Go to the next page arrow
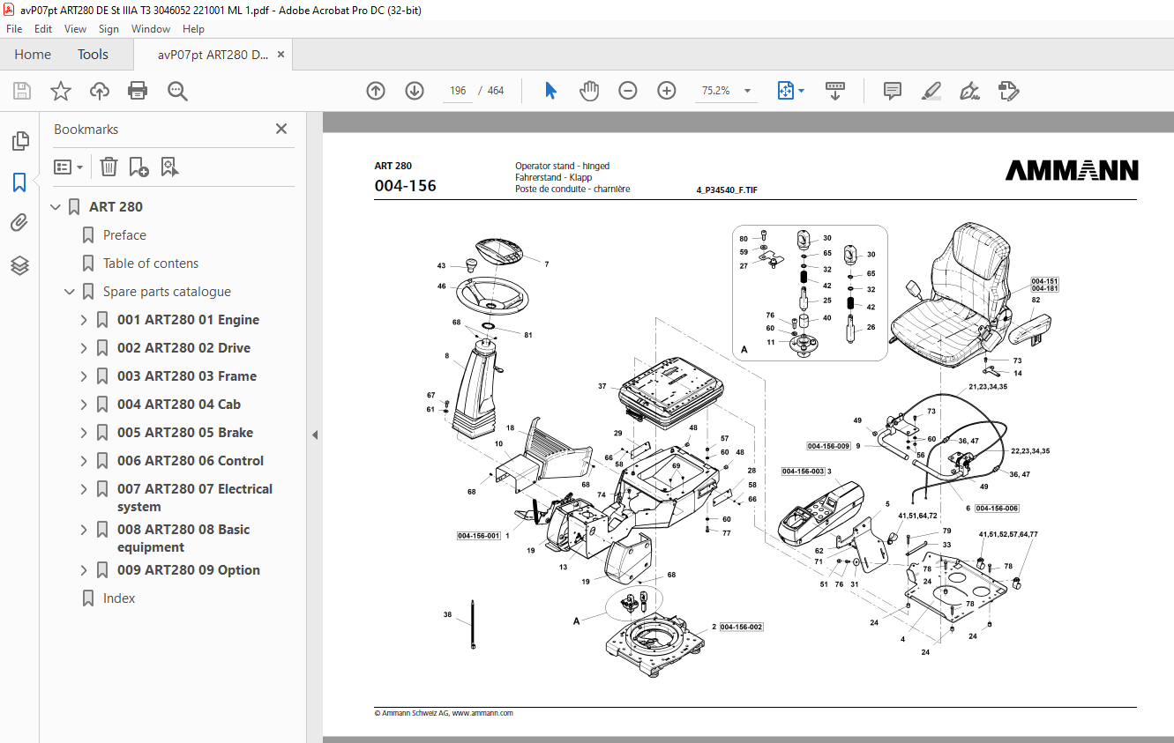Viewport: 1174px width, 743px height. [415, 91]
